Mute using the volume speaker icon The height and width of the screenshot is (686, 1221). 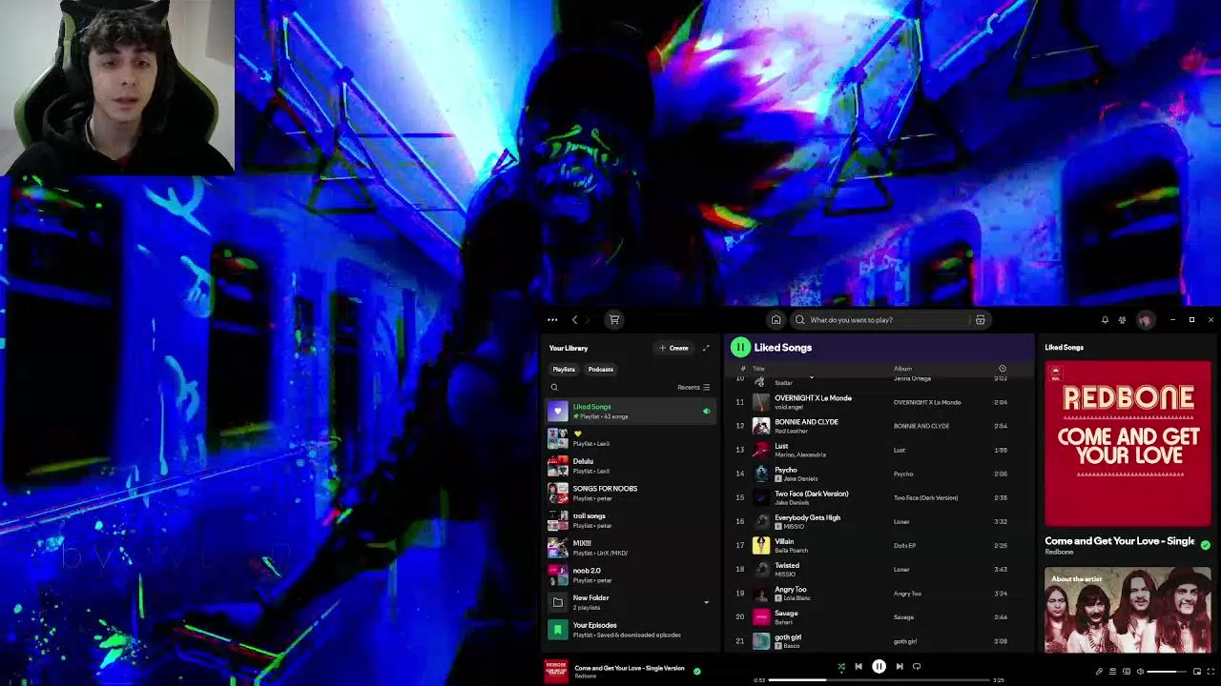coord(1140,672)
